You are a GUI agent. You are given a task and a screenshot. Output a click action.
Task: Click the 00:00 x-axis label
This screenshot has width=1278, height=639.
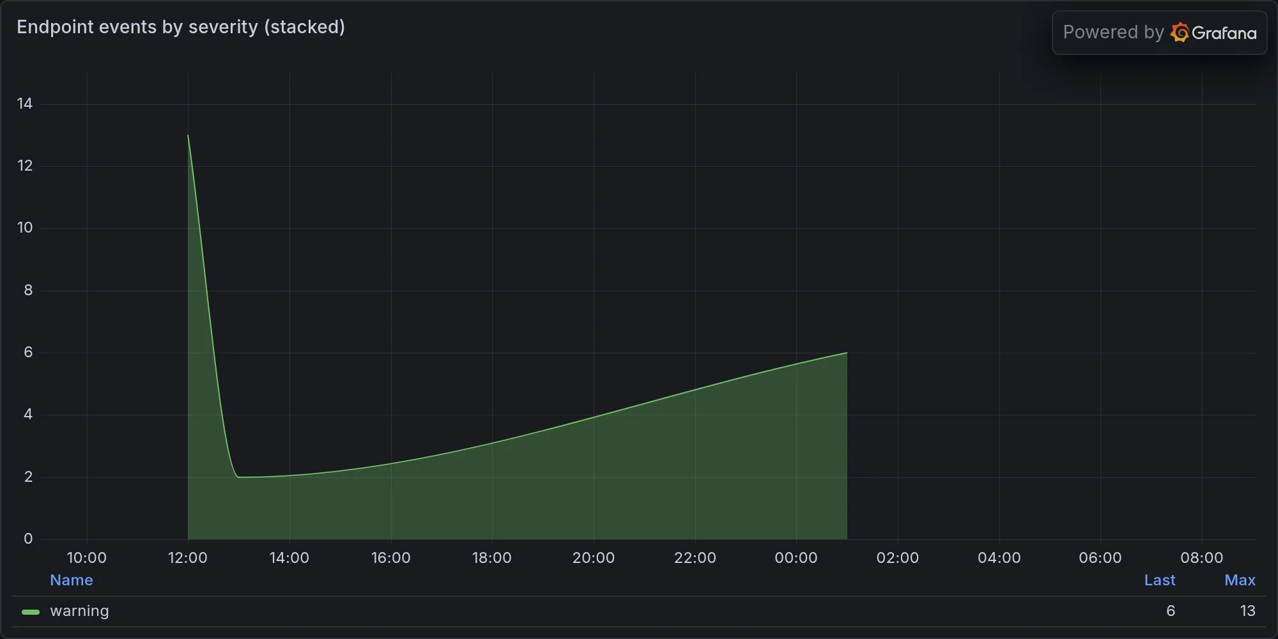pos(796,558)
